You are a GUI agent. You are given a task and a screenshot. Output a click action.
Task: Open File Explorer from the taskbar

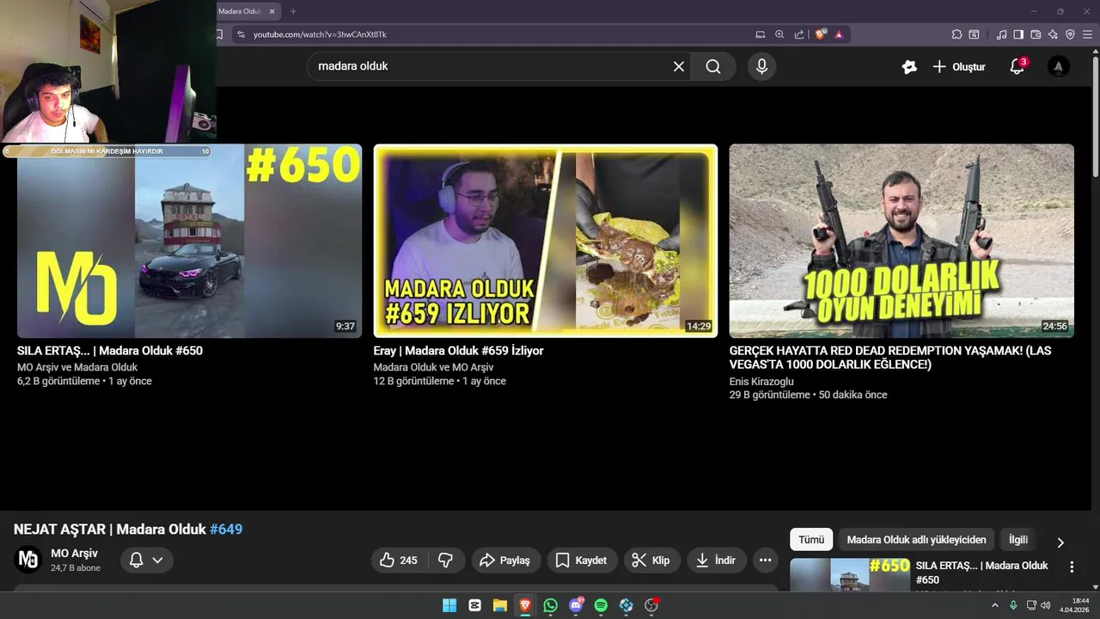coord(499,605)
